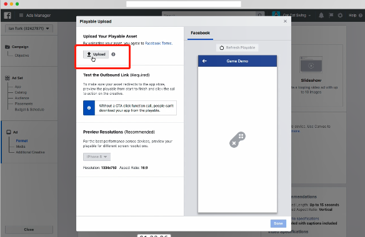Select Format under Ad

22,140
